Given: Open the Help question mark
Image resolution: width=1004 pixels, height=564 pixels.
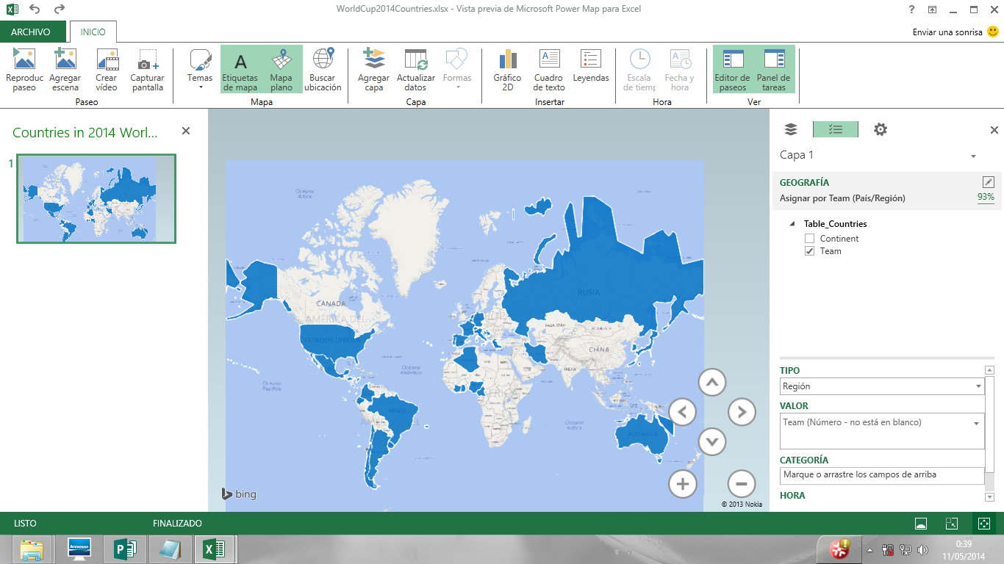Looking at the screenshot, I should pos(911,9).
